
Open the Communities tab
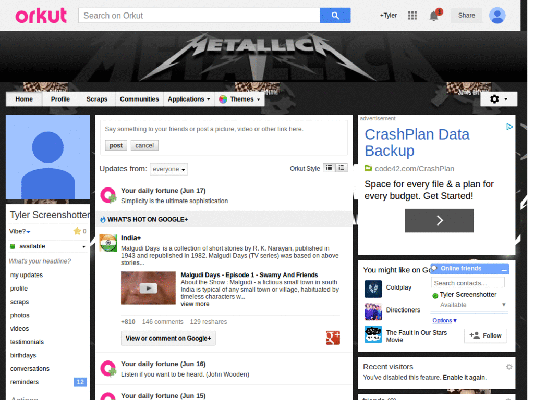click(x=139, y=99)
